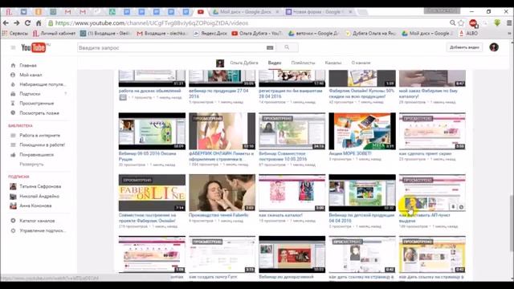Screen dimensions: 514x289
Task: Select the Каналы channel tab
Action: click(333, 63)
